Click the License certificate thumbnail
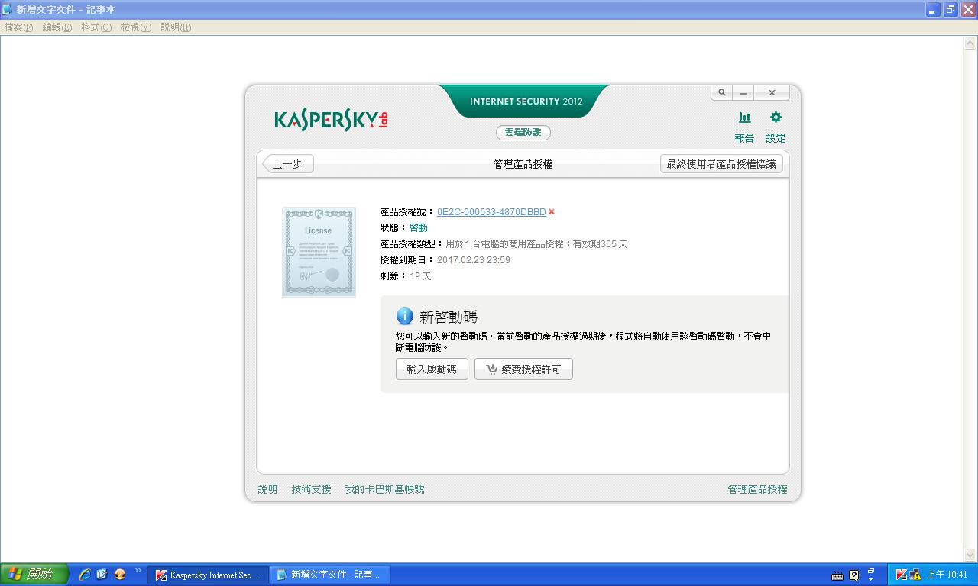 [x=319, y=252]
